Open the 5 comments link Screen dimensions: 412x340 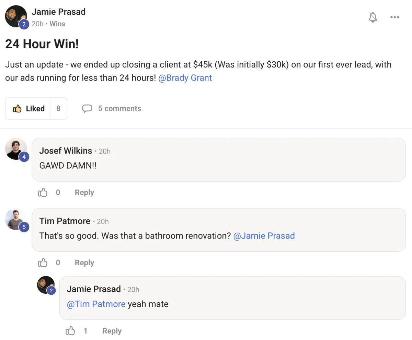coord(119,109)
